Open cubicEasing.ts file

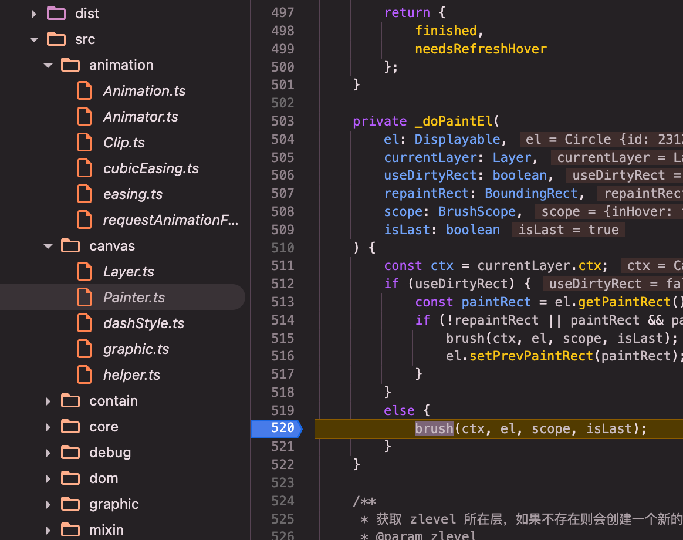click(151, 168)
